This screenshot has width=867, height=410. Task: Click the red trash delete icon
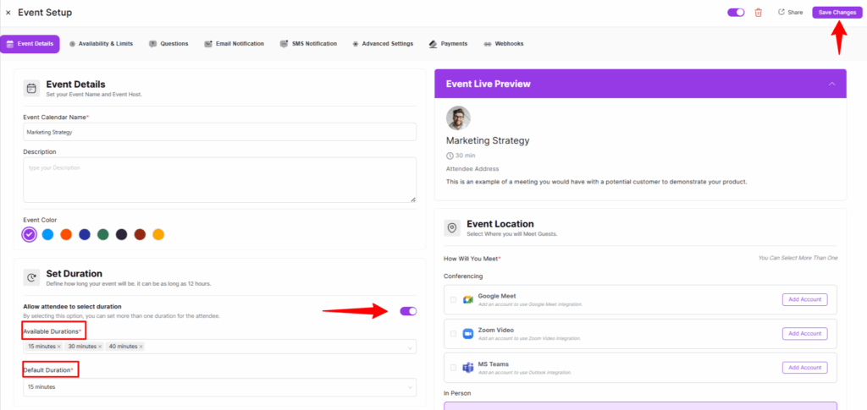pos(758,13)
